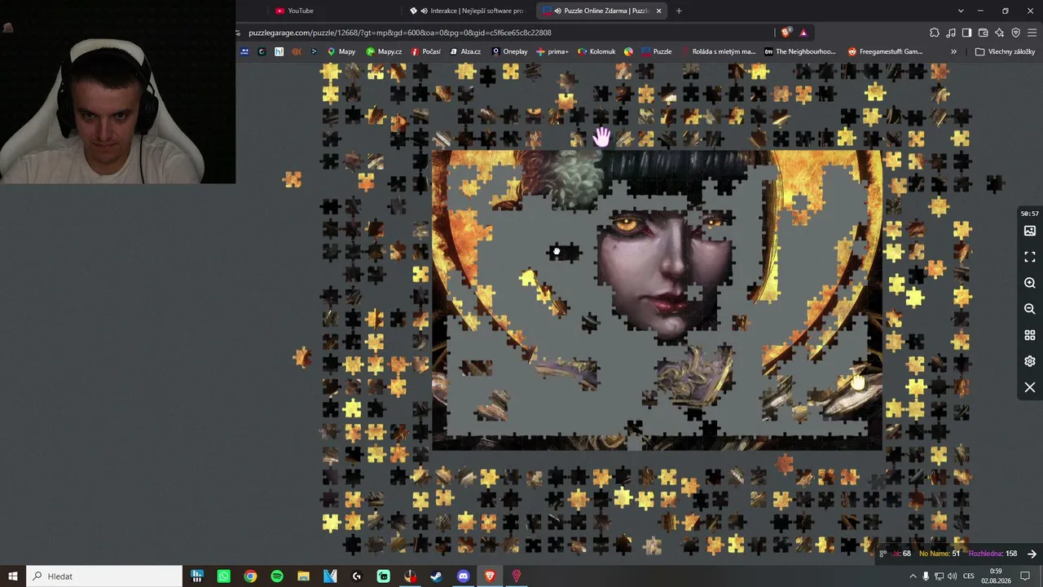Select the Puzzle Online Zdarma tab

coord(603,11)
